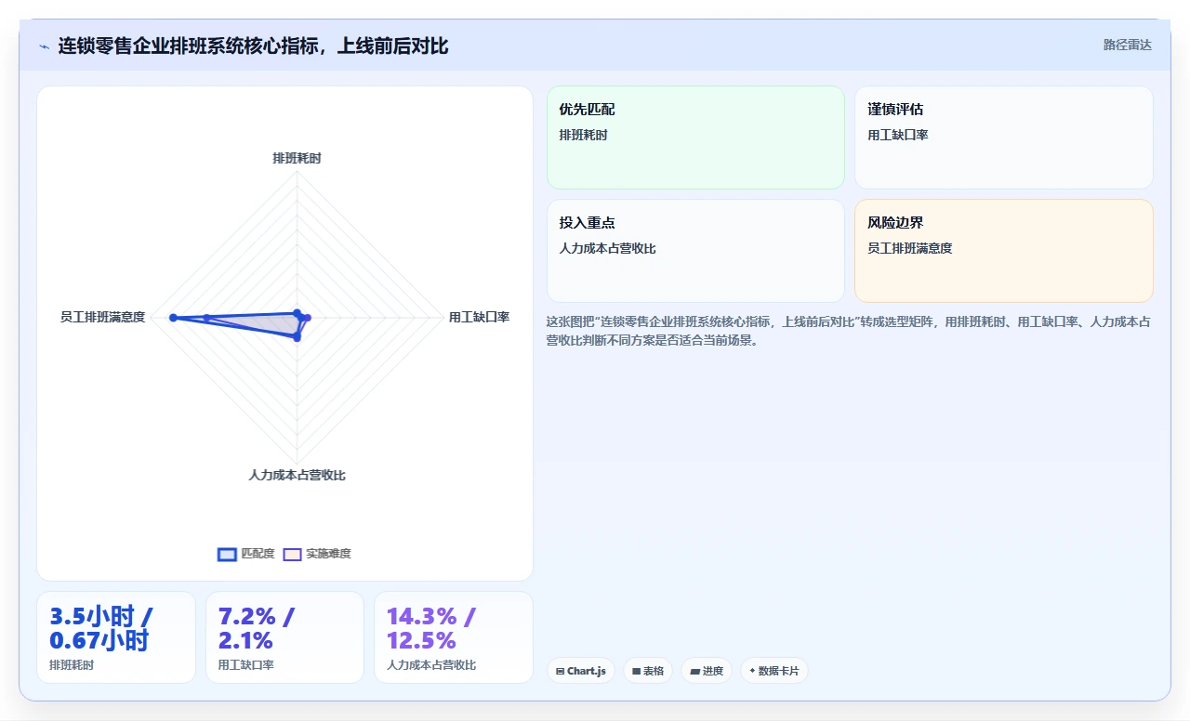1190x721 pixels.
Task: Click the outermost radar data point toward 员工排班满意度
Action: (x=173, y=318)
